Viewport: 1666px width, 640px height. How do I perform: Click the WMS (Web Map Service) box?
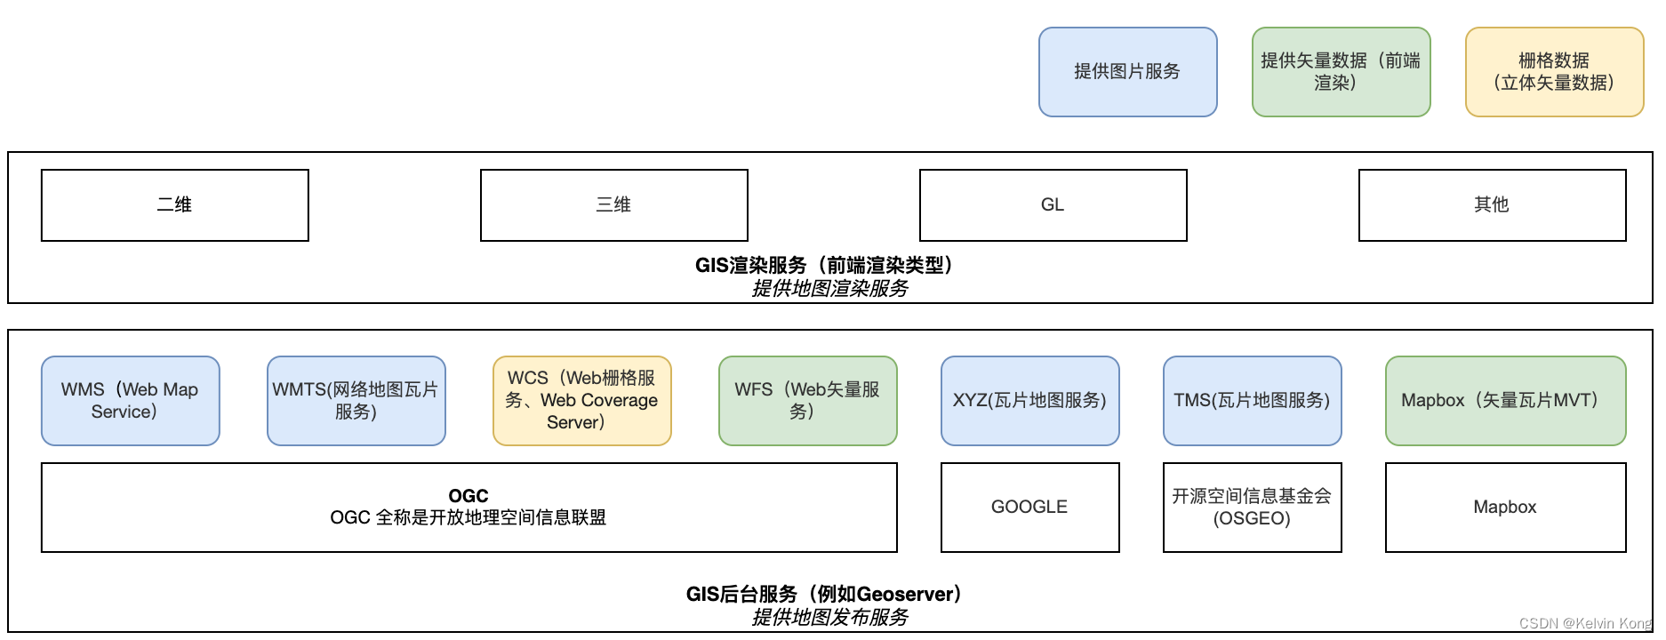coord(131,401)
